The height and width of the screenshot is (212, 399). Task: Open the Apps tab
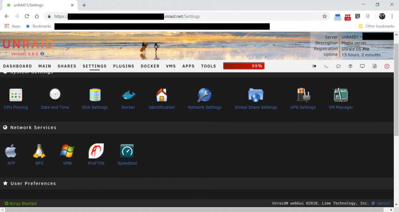188,66
